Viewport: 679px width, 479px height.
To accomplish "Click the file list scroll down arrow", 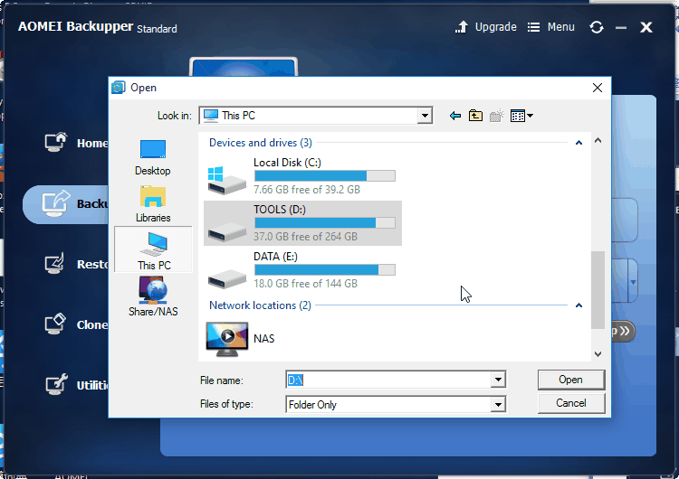I will [598, 354].
